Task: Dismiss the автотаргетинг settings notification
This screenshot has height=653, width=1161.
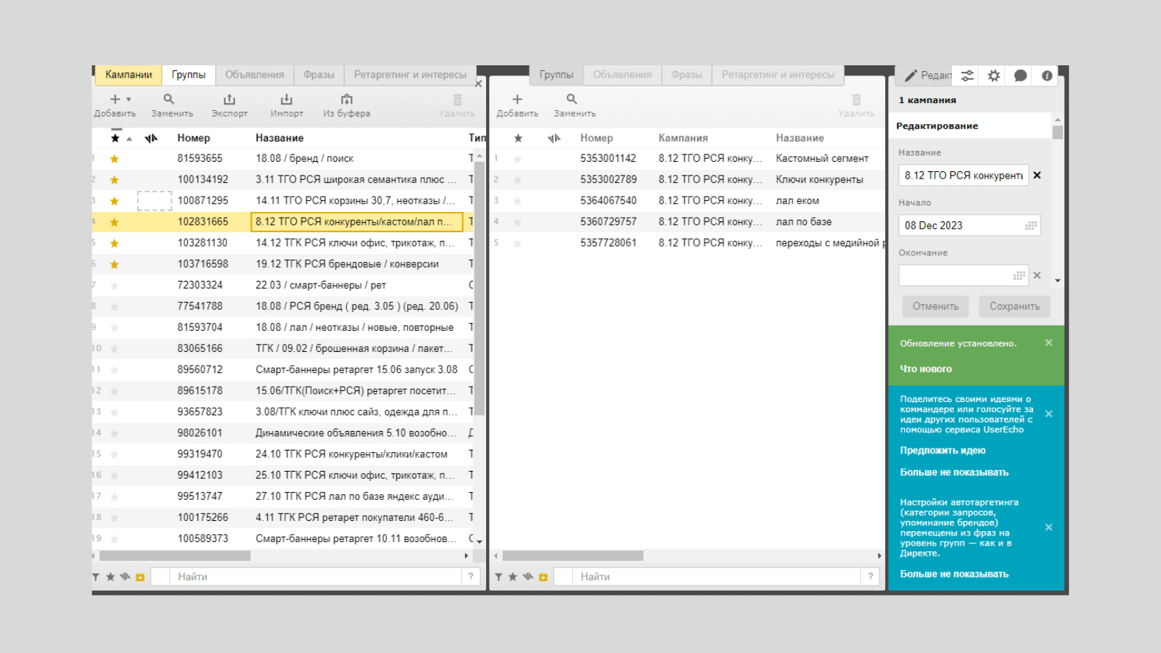Action: [1049, 527]
